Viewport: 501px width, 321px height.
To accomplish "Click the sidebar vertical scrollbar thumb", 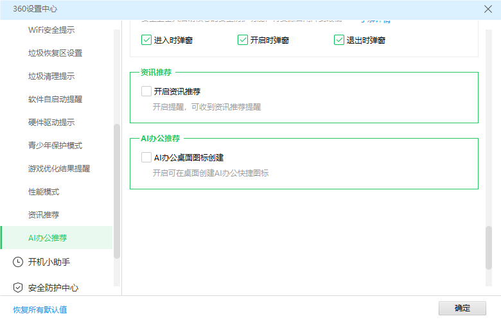I will pyautogui.click(x=117, y=191).
